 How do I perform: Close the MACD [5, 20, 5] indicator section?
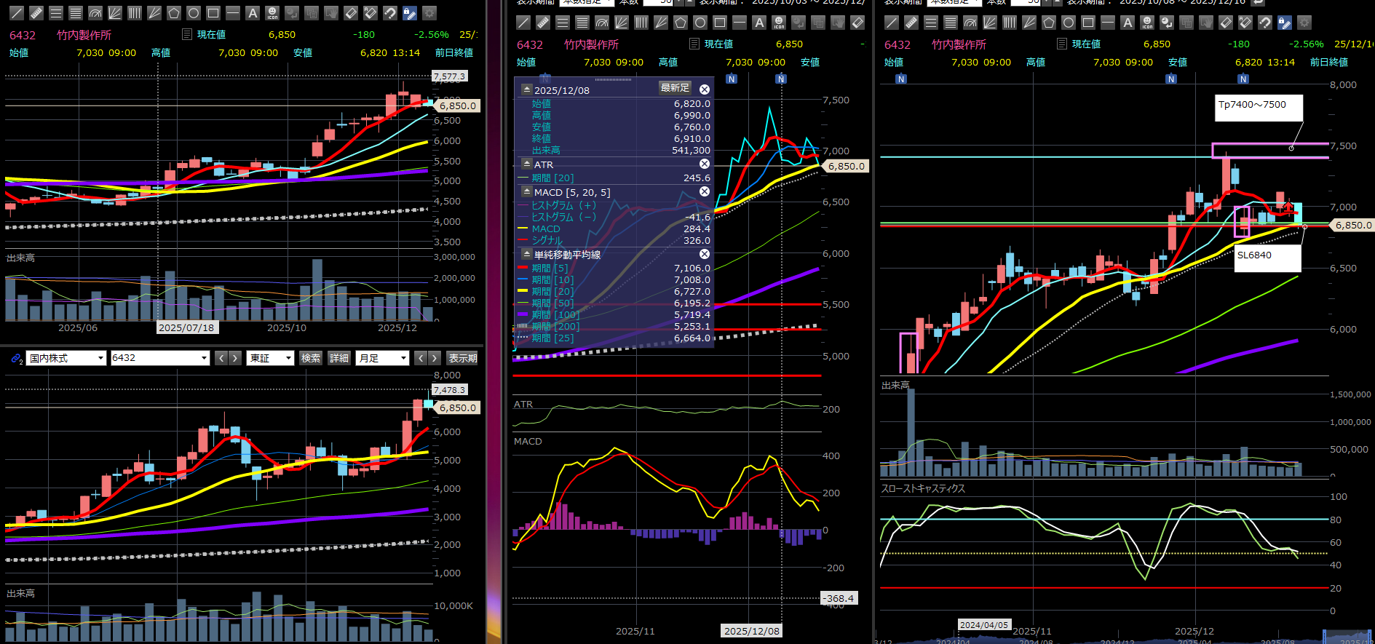[704, 191]
